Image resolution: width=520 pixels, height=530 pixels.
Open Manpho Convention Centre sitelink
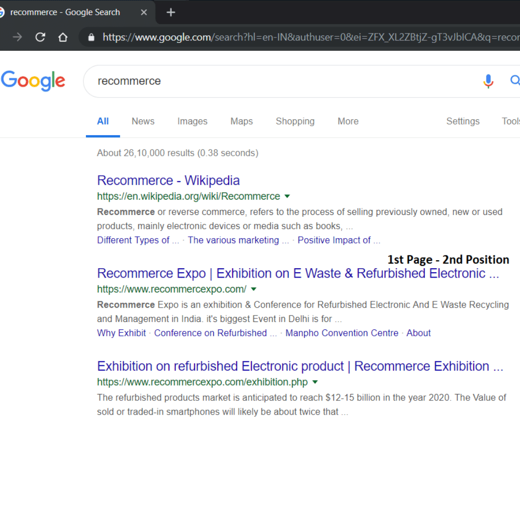point(342,333)
